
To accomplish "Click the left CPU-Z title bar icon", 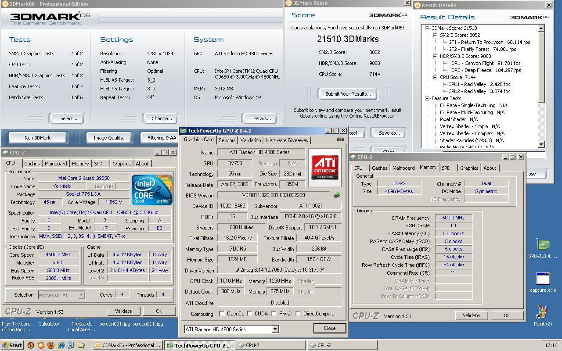I will [x=5, y=153].
